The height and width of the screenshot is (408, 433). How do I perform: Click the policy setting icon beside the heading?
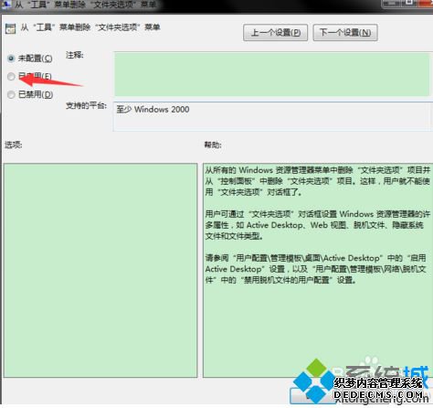(10, 28)
